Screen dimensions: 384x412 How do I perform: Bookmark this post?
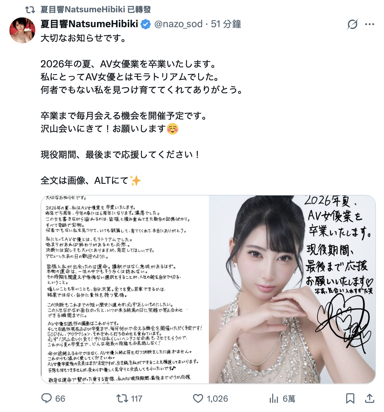point(350,398)
